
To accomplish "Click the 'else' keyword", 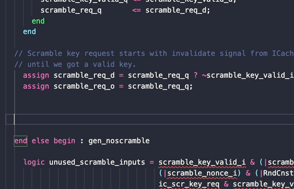I will (x=40, y=141).
